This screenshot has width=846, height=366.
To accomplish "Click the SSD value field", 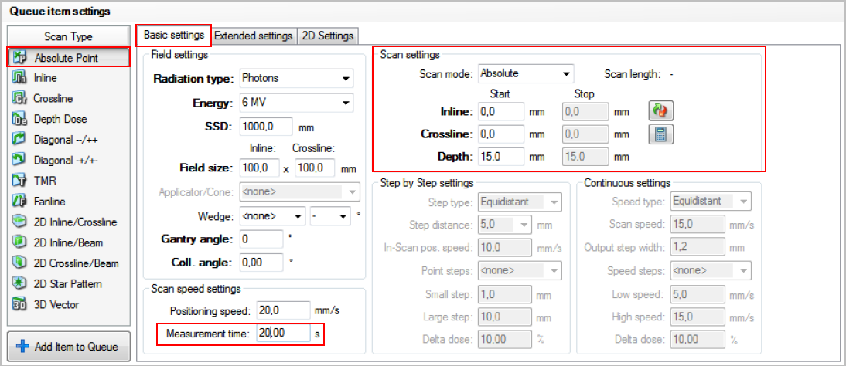I will [x=268, y=127].
